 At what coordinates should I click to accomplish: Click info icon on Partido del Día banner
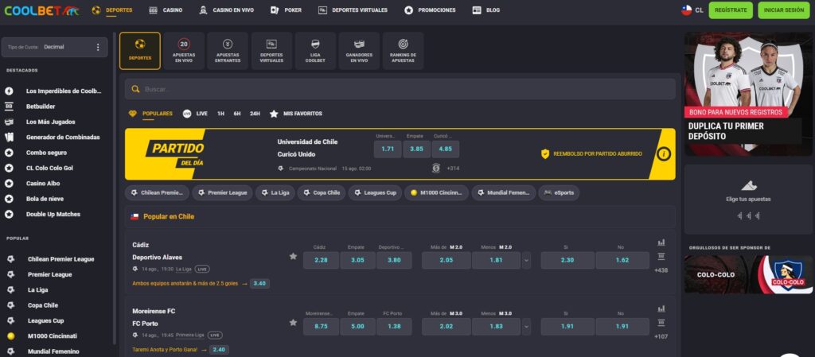tap(664, 153)
